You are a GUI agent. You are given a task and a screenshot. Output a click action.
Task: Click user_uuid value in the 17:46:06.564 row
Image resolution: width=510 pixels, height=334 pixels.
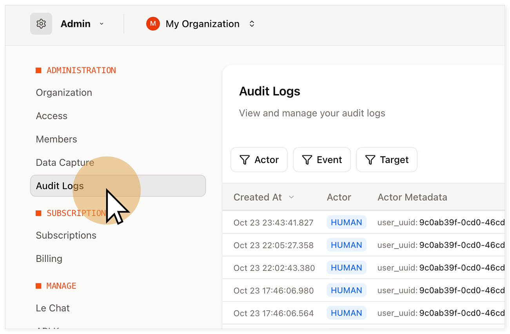(x=462, y=314)
